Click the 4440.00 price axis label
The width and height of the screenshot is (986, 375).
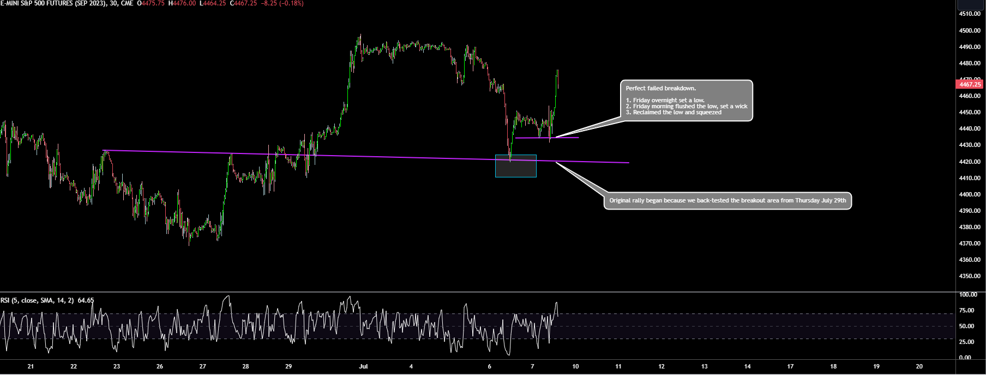[x=970, y=128]
